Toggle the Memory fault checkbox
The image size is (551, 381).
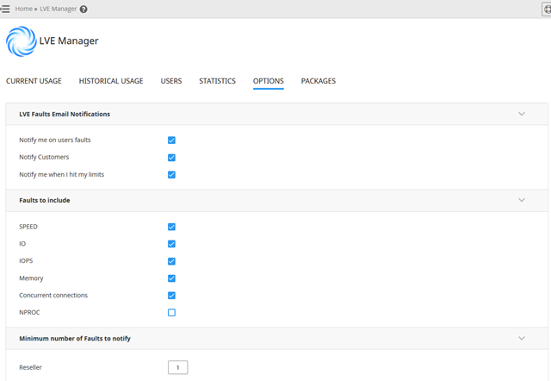171,278
